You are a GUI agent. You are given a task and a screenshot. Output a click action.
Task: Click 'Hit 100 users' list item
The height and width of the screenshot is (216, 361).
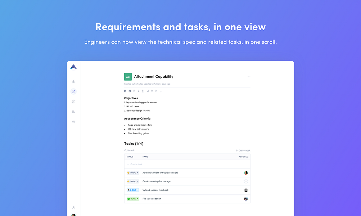click(x=132, y=107)
